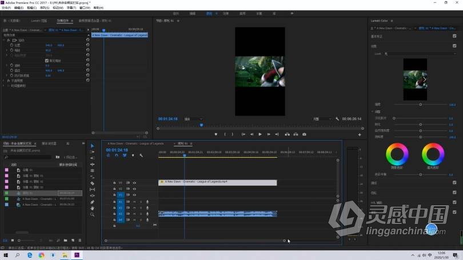Hide track V2 with eye icon
Image resolution: width=463 pixels, height=260 pixels.
click(x=134, y=189)
